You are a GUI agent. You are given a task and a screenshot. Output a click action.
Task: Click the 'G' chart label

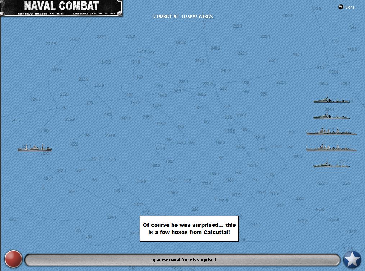click(43, 188)
